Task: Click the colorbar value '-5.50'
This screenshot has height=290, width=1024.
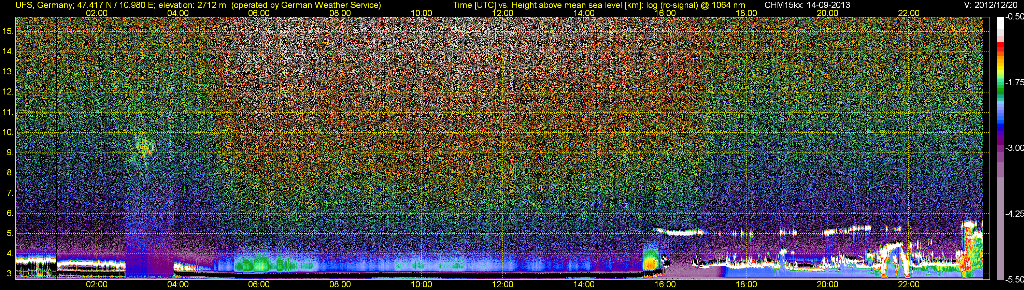Action: [1014, 280]
